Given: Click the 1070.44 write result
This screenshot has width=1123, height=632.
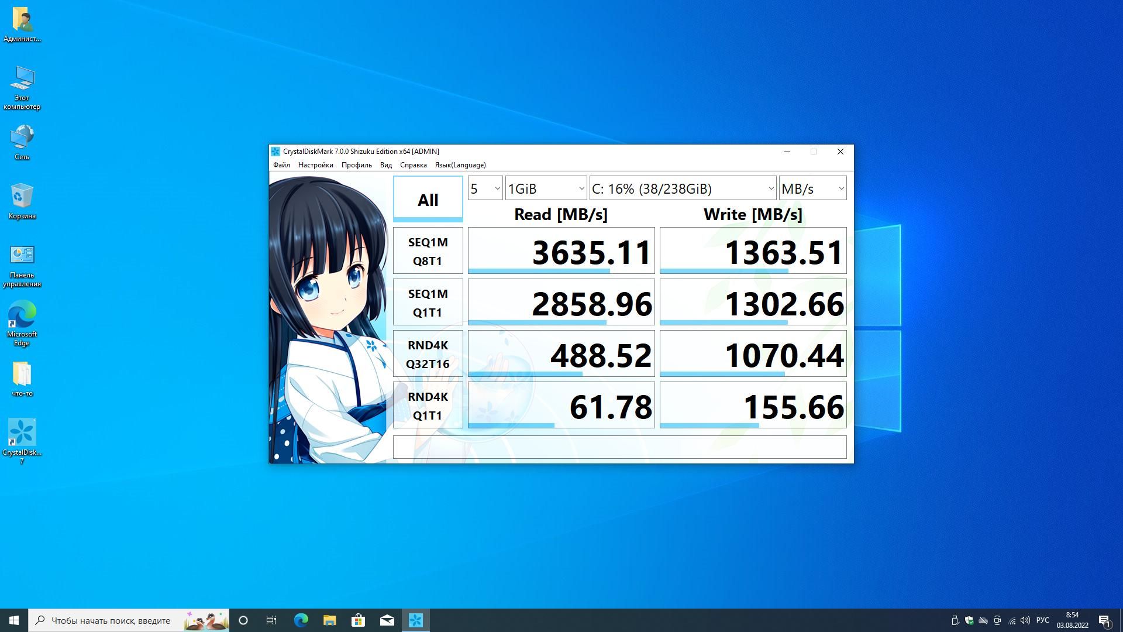Looking at the screenshot, I should [x=753, y=354].
